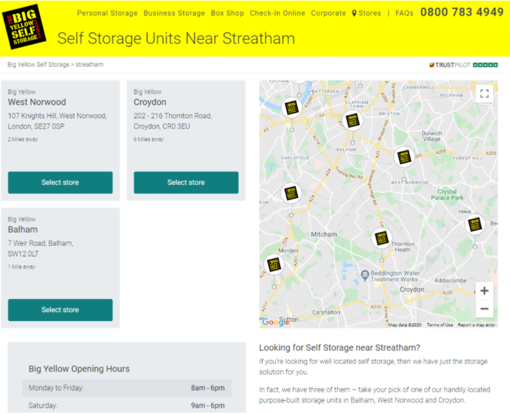Zoom out on the map
The image size is (510, 414).
pos(484,309)
